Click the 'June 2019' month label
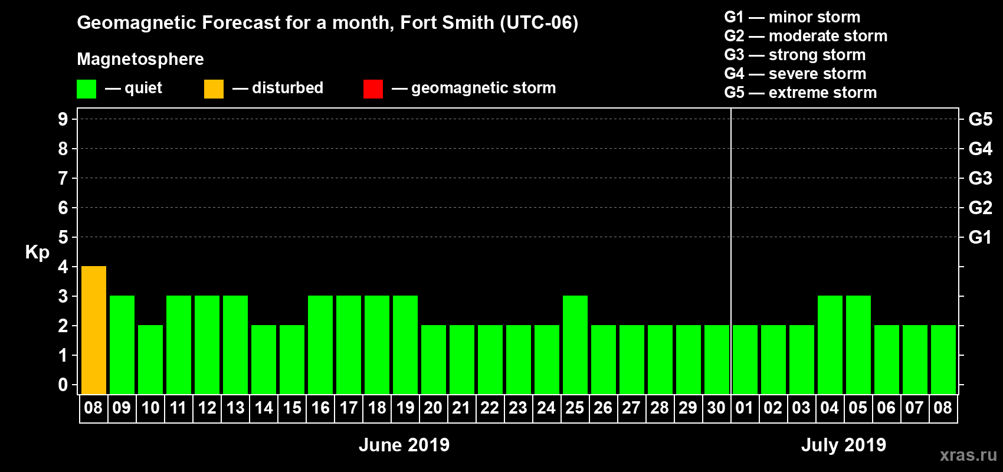The height and width of the screenshot is (472, 1003). [x=404, y=445]
